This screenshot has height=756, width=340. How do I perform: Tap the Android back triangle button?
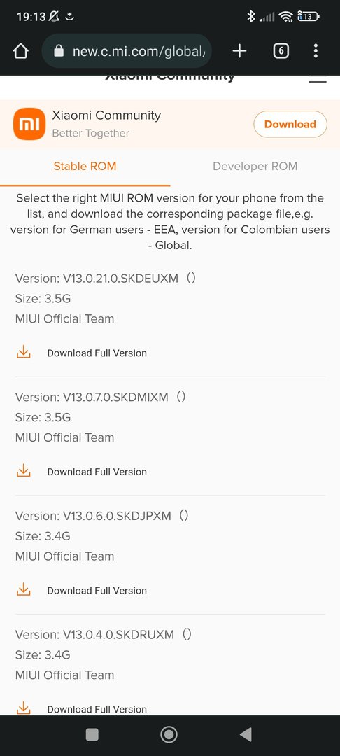coord(246,735)
